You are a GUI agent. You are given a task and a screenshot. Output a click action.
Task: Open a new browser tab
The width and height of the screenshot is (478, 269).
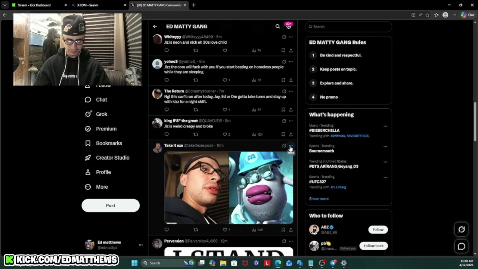[x=193, y=5]
